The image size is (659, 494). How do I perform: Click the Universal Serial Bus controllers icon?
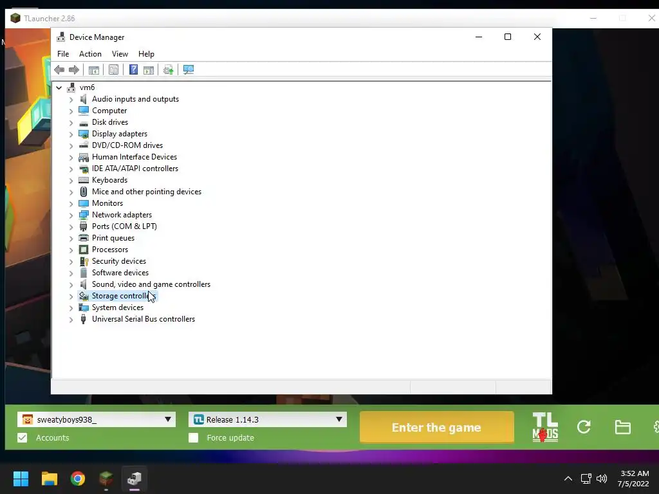pyautogui.click(x=84, y=319)
